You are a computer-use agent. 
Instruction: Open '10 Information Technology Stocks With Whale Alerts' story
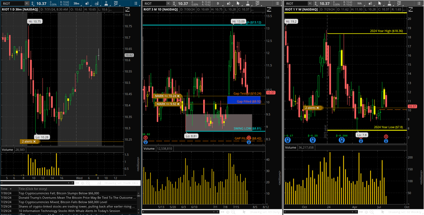tap(69, 210)
